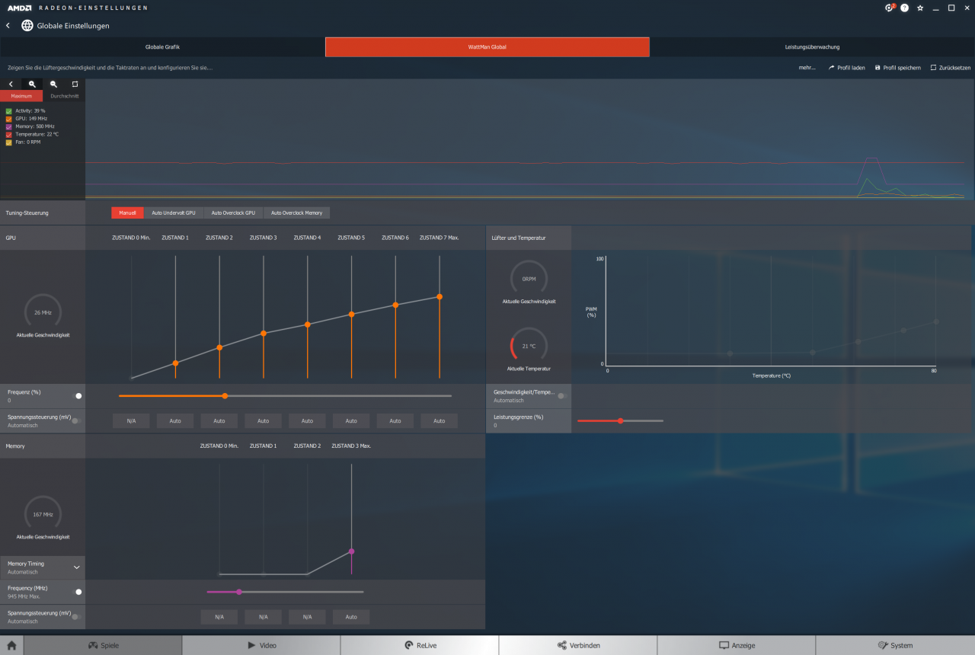Open the Verbinden section in bottom bar
The height and width of the screenshot is (655, 975).
click(x=578, y=645)
